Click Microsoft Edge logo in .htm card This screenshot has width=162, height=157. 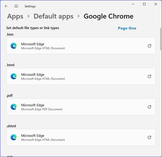pyautogui.click(x=13, y=46)
